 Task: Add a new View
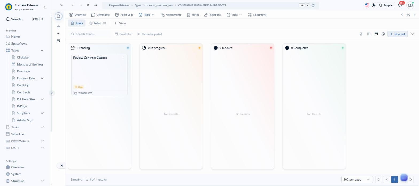120,23
